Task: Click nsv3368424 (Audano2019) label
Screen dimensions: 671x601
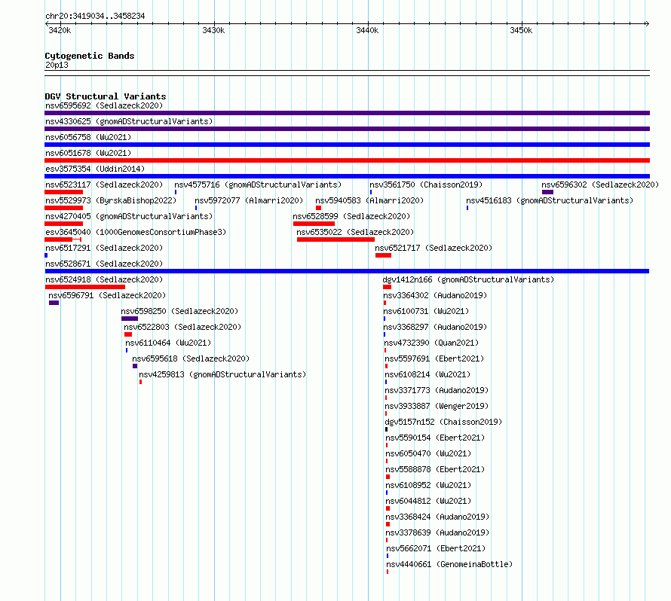Action: [437, 517]
